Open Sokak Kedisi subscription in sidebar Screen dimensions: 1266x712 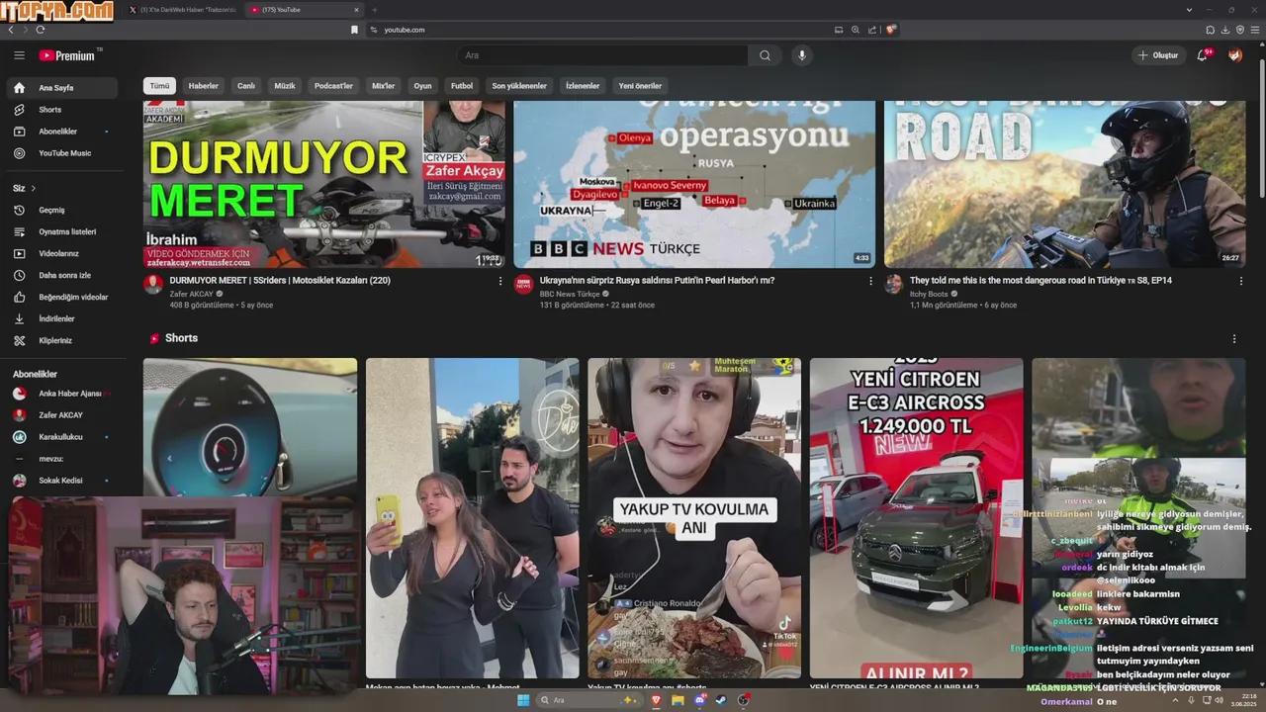coord(61,481)
